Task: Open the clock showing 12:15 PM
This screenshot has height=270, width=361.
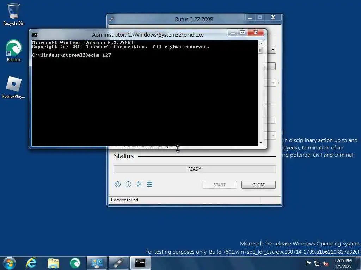Action: (343, 263)
